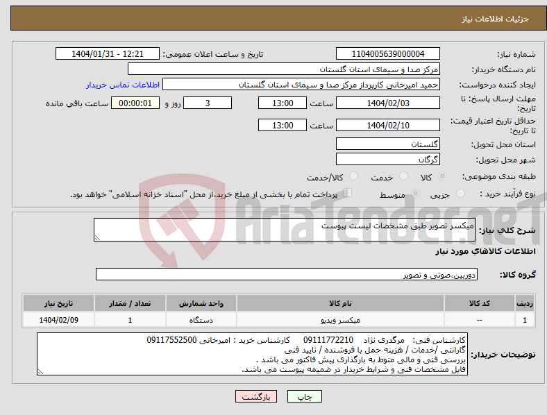Click the remaining time field 00:00:01
The width and height of the screenshot is (547, 415).
click(x=135, y=103)
